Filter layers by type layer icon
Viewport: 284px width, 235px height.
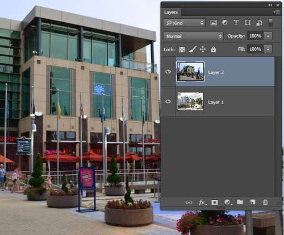click(x=236, y=23)
